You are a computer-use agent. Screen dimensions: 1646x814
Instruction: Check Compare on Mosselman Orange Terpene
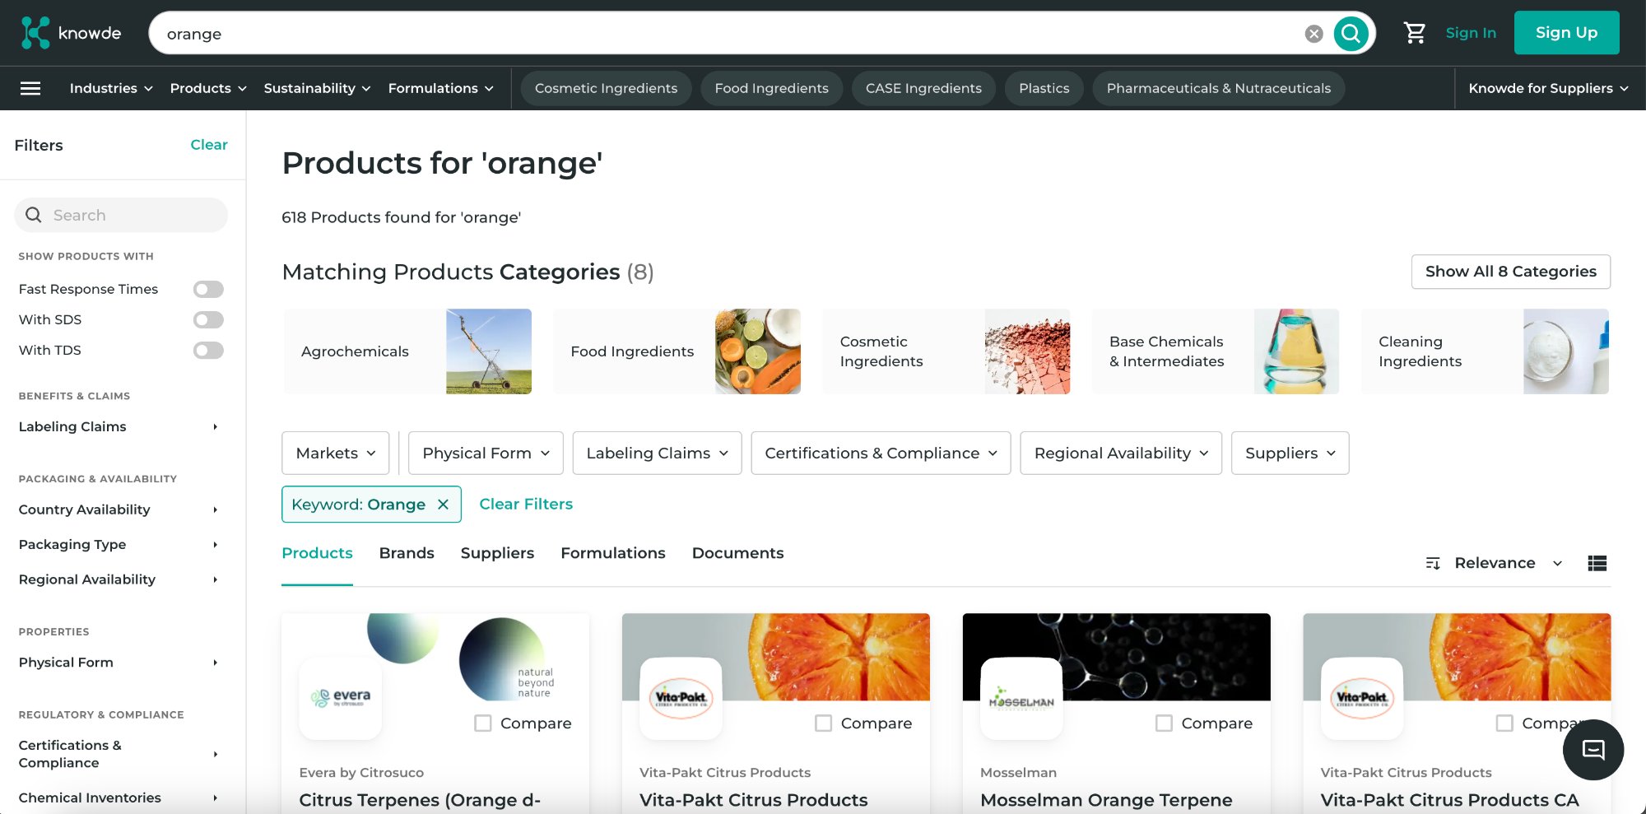(1164, 723)
